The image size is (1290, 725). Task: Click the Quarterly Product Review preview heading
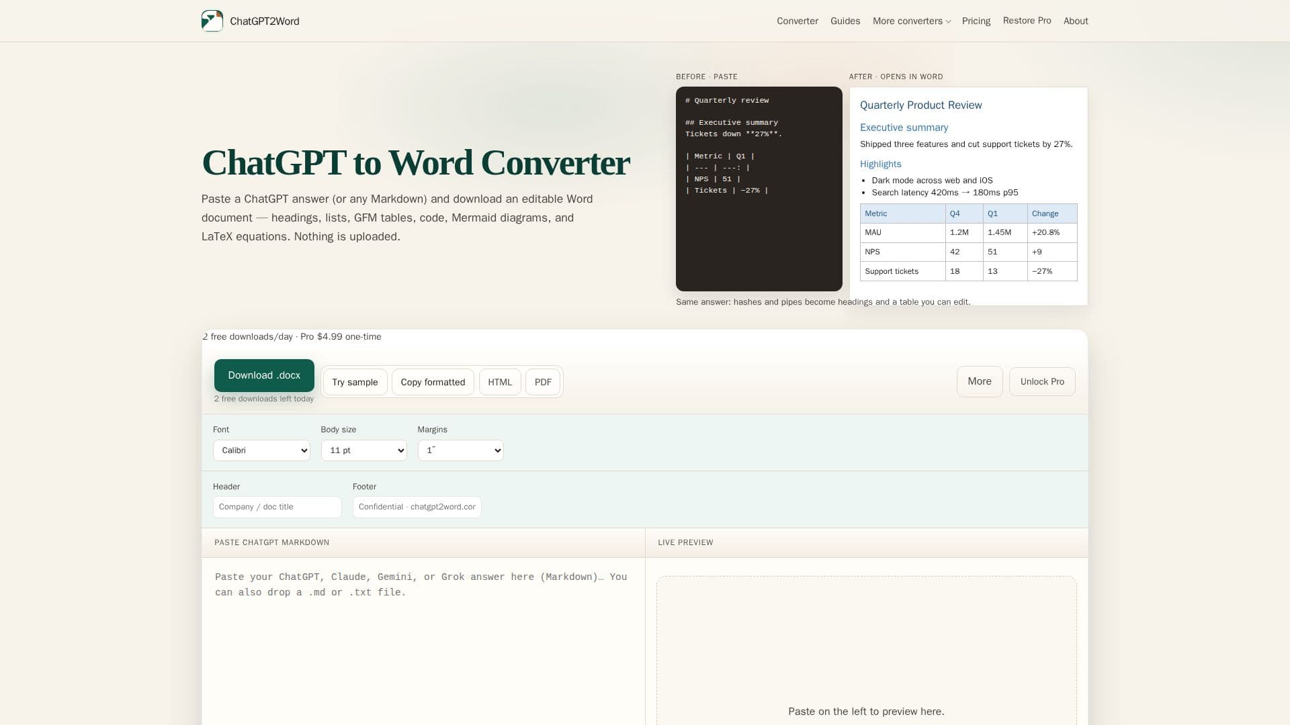[921, 105]
